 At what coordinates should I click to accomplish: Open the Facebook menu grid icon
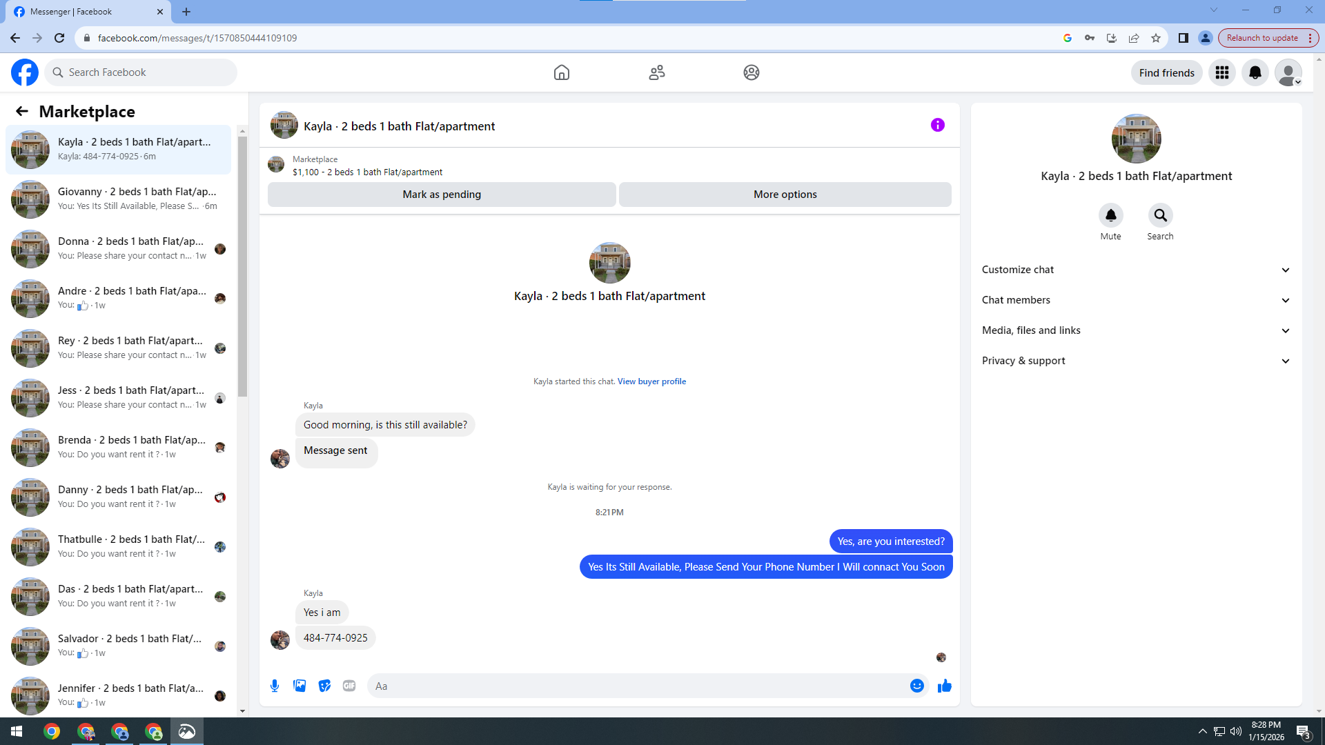(1221, 72)
